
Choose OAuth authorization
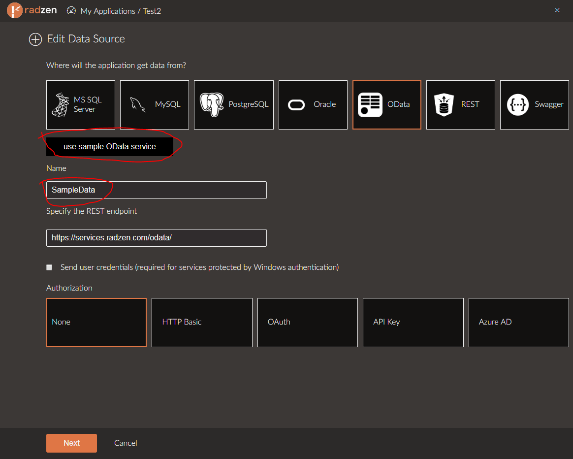pos(308,323)
